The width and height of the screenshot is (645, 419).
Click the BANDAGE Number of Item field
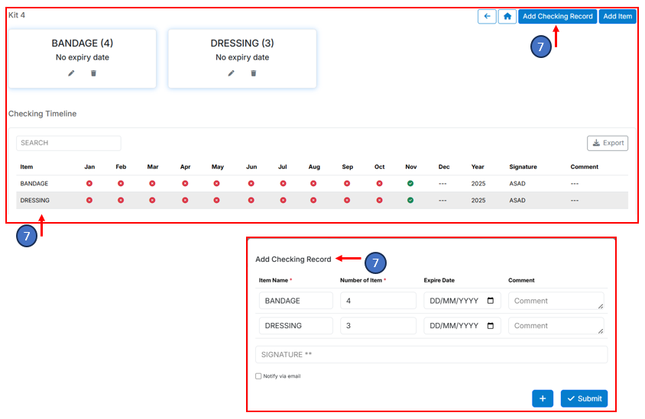[x=378, y=301]
